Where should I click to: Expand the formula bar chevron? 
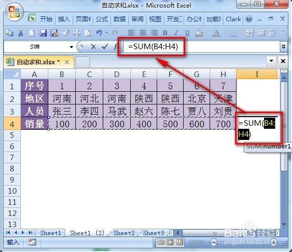(x=283, y=46)
